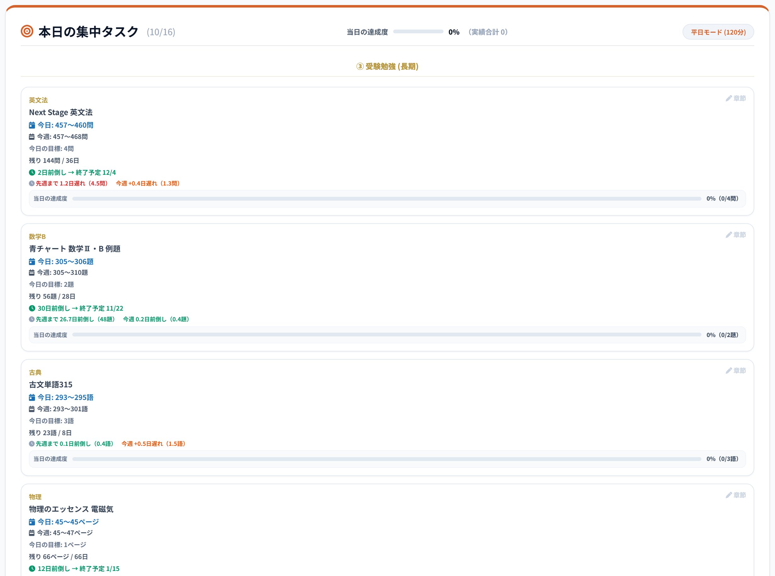Click the 青チャート 数学Ⅱ・B daily progress bar
Screen dimensions: 775x576
pos(387,335)
